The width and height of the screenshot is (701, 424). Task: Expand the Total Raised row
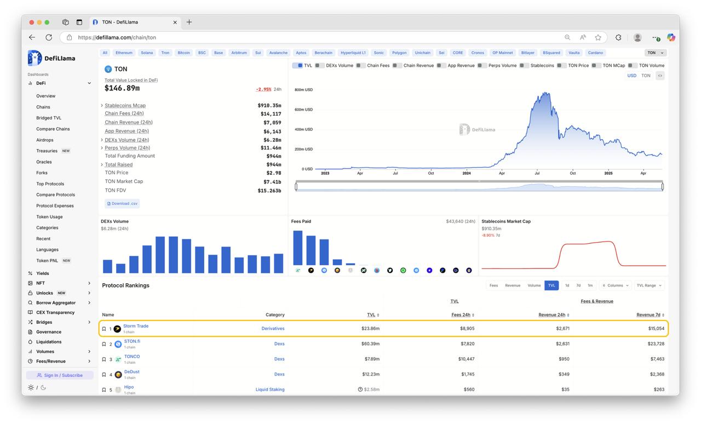102,165
